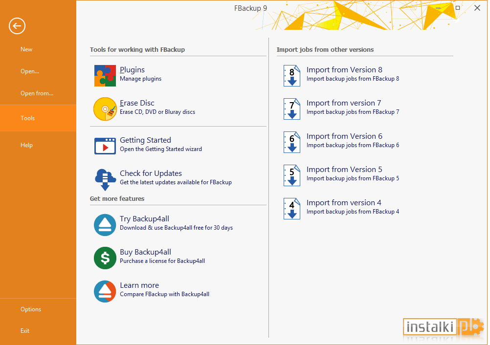Close the FBackup 9 window

(x=477, y=8)
